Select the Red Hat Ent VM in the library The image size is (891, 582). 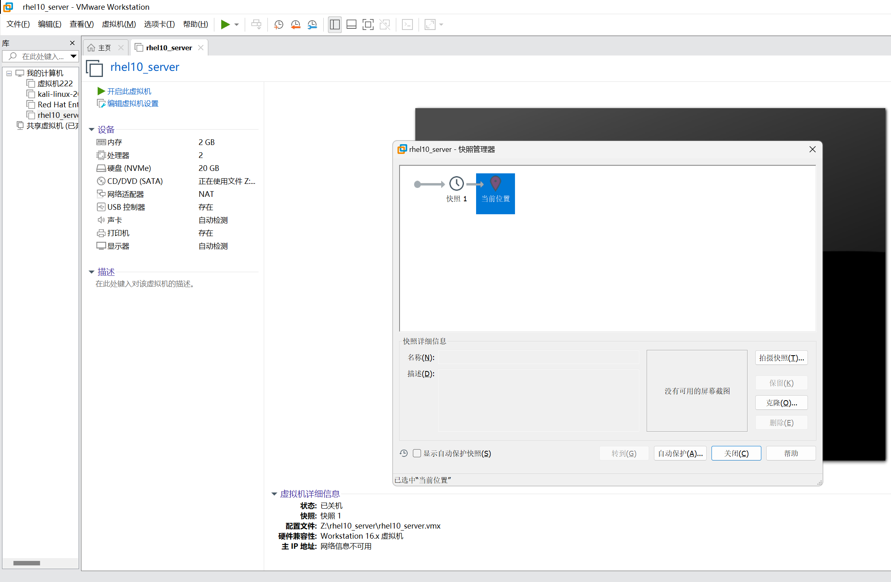[x=53, y=105]
